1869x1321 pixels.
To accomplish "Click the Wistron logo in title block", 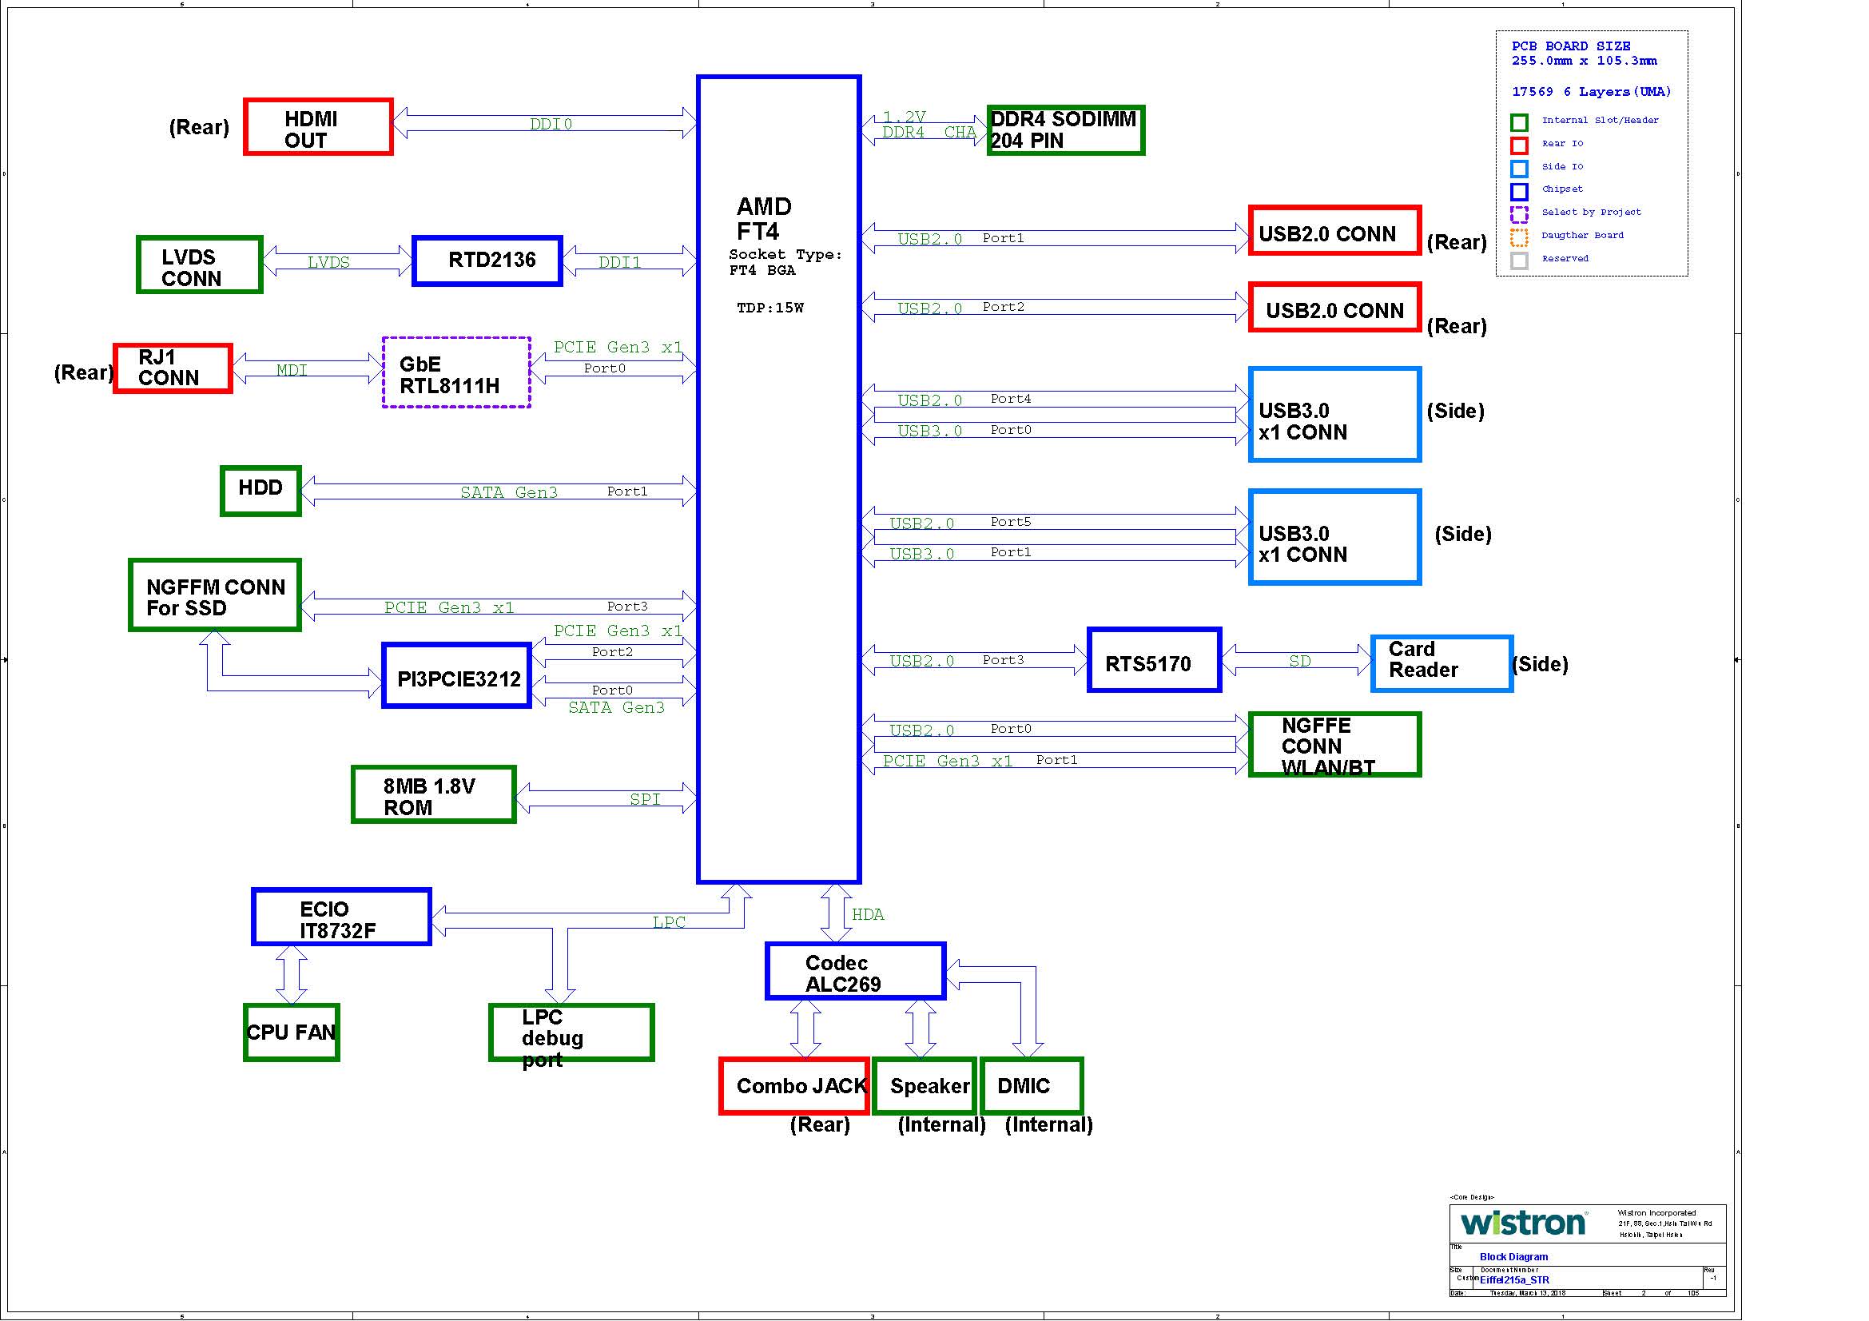I will [x=1522, y=1224].
